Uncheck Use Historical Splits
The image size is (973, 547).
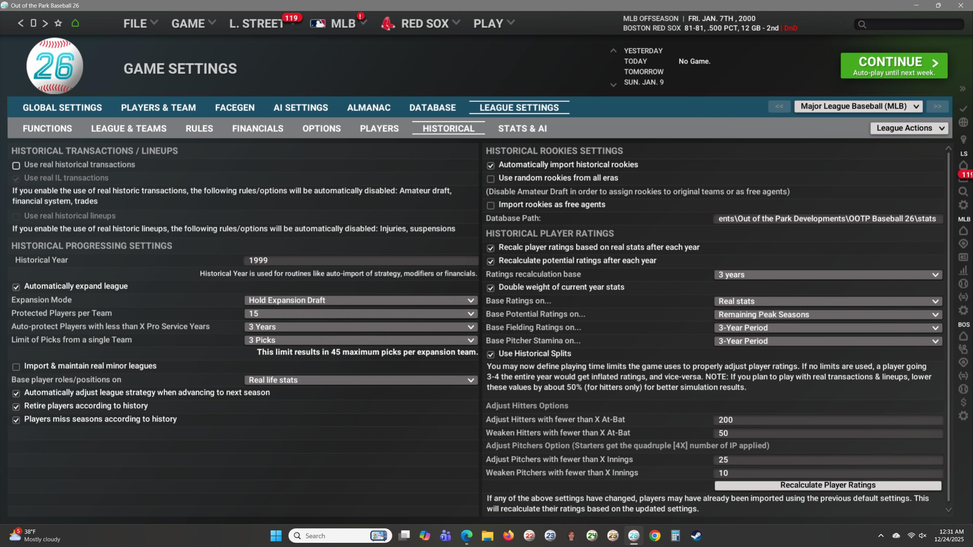click(x=490, y=354)
